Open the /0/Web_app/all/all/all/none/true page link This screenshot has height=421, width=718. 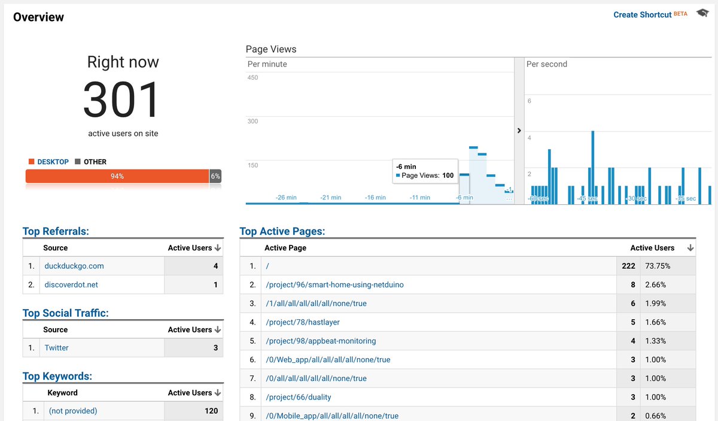[x=328, y=360]
